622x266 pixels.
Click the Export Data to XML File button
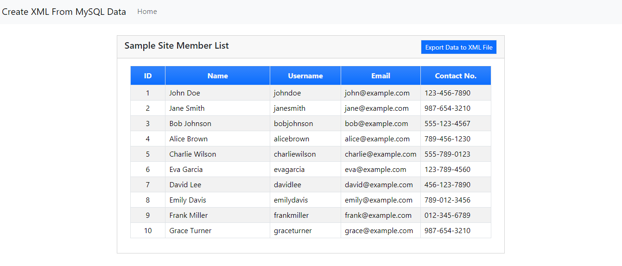tap(459, 47)
